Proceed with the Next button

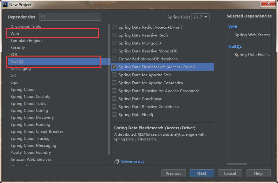point(202,173)
